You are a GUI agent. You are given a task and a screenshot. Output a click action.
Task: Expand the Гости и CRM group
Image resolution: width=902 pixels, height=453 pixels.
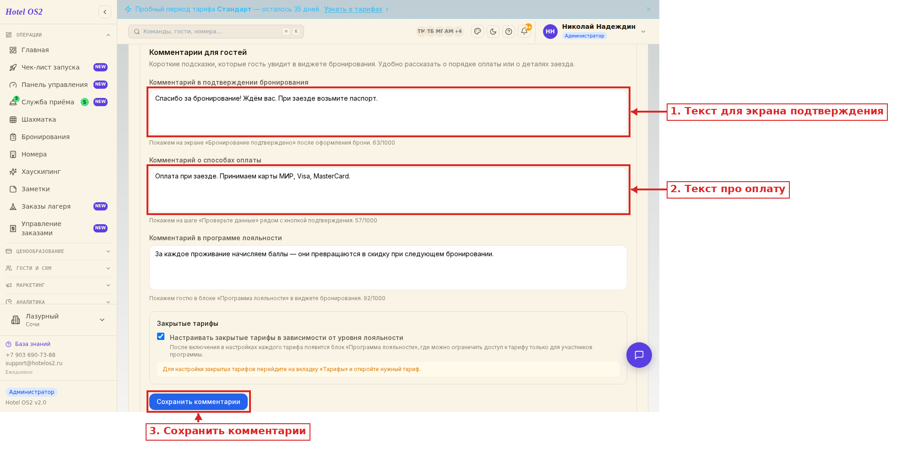click(x=59, y=268)
